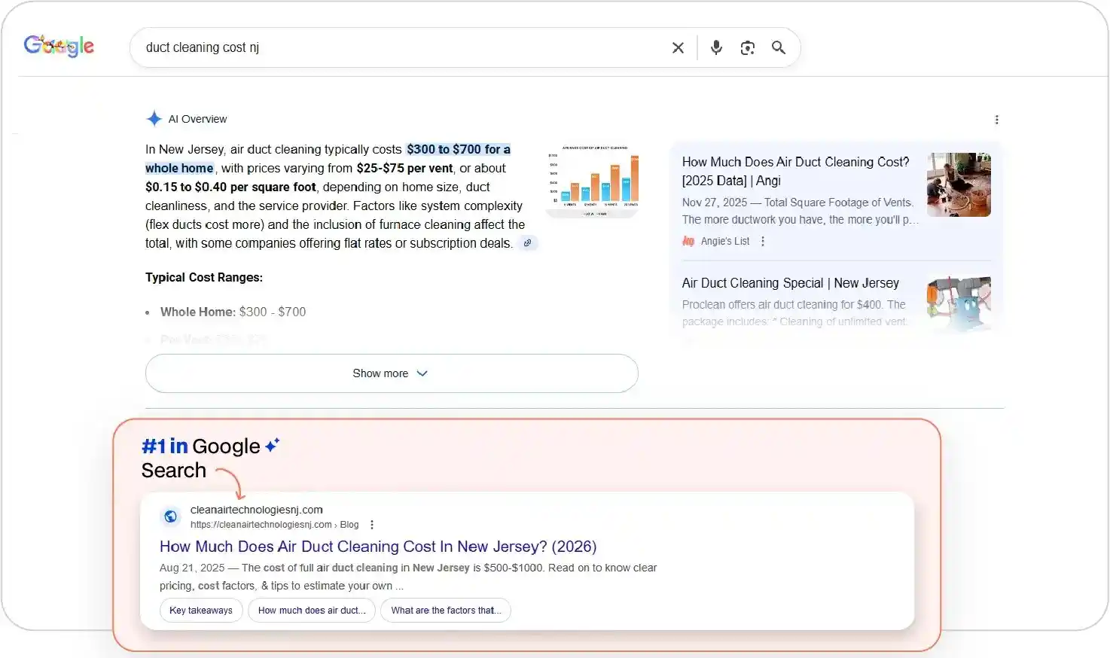Click the globe favicon beside cleanairtechnologiesnj.com
Image resolution: width=1110 pixels, height=658 pixels.
point(170,516)
